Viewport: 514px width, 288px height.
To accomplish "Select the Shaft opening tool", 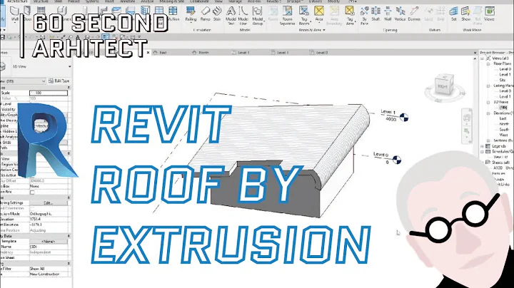I will [x=376, y=14].
